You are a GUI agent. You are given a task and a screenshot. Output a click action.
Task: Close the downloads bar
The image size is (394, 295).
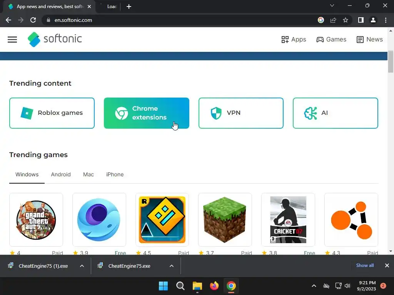point(387,265)
